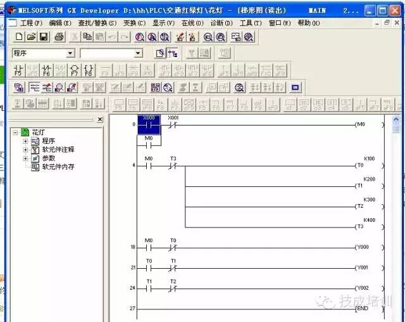The image size is (405, 322).
Task: Click the Zoom in magnifier toolbar icon
Action: [x=206, y=37]
